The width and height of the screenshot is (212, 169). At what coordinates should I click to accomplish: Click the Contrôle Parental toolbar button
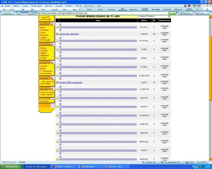pyautogui.click(x=145, y=10)
